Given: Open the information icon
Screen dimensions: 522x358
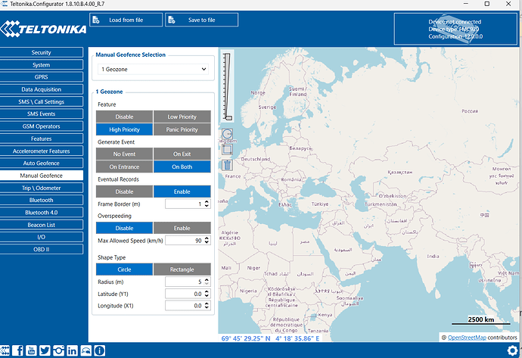Looking at the screenshot, I should click(x=100, y=350).
